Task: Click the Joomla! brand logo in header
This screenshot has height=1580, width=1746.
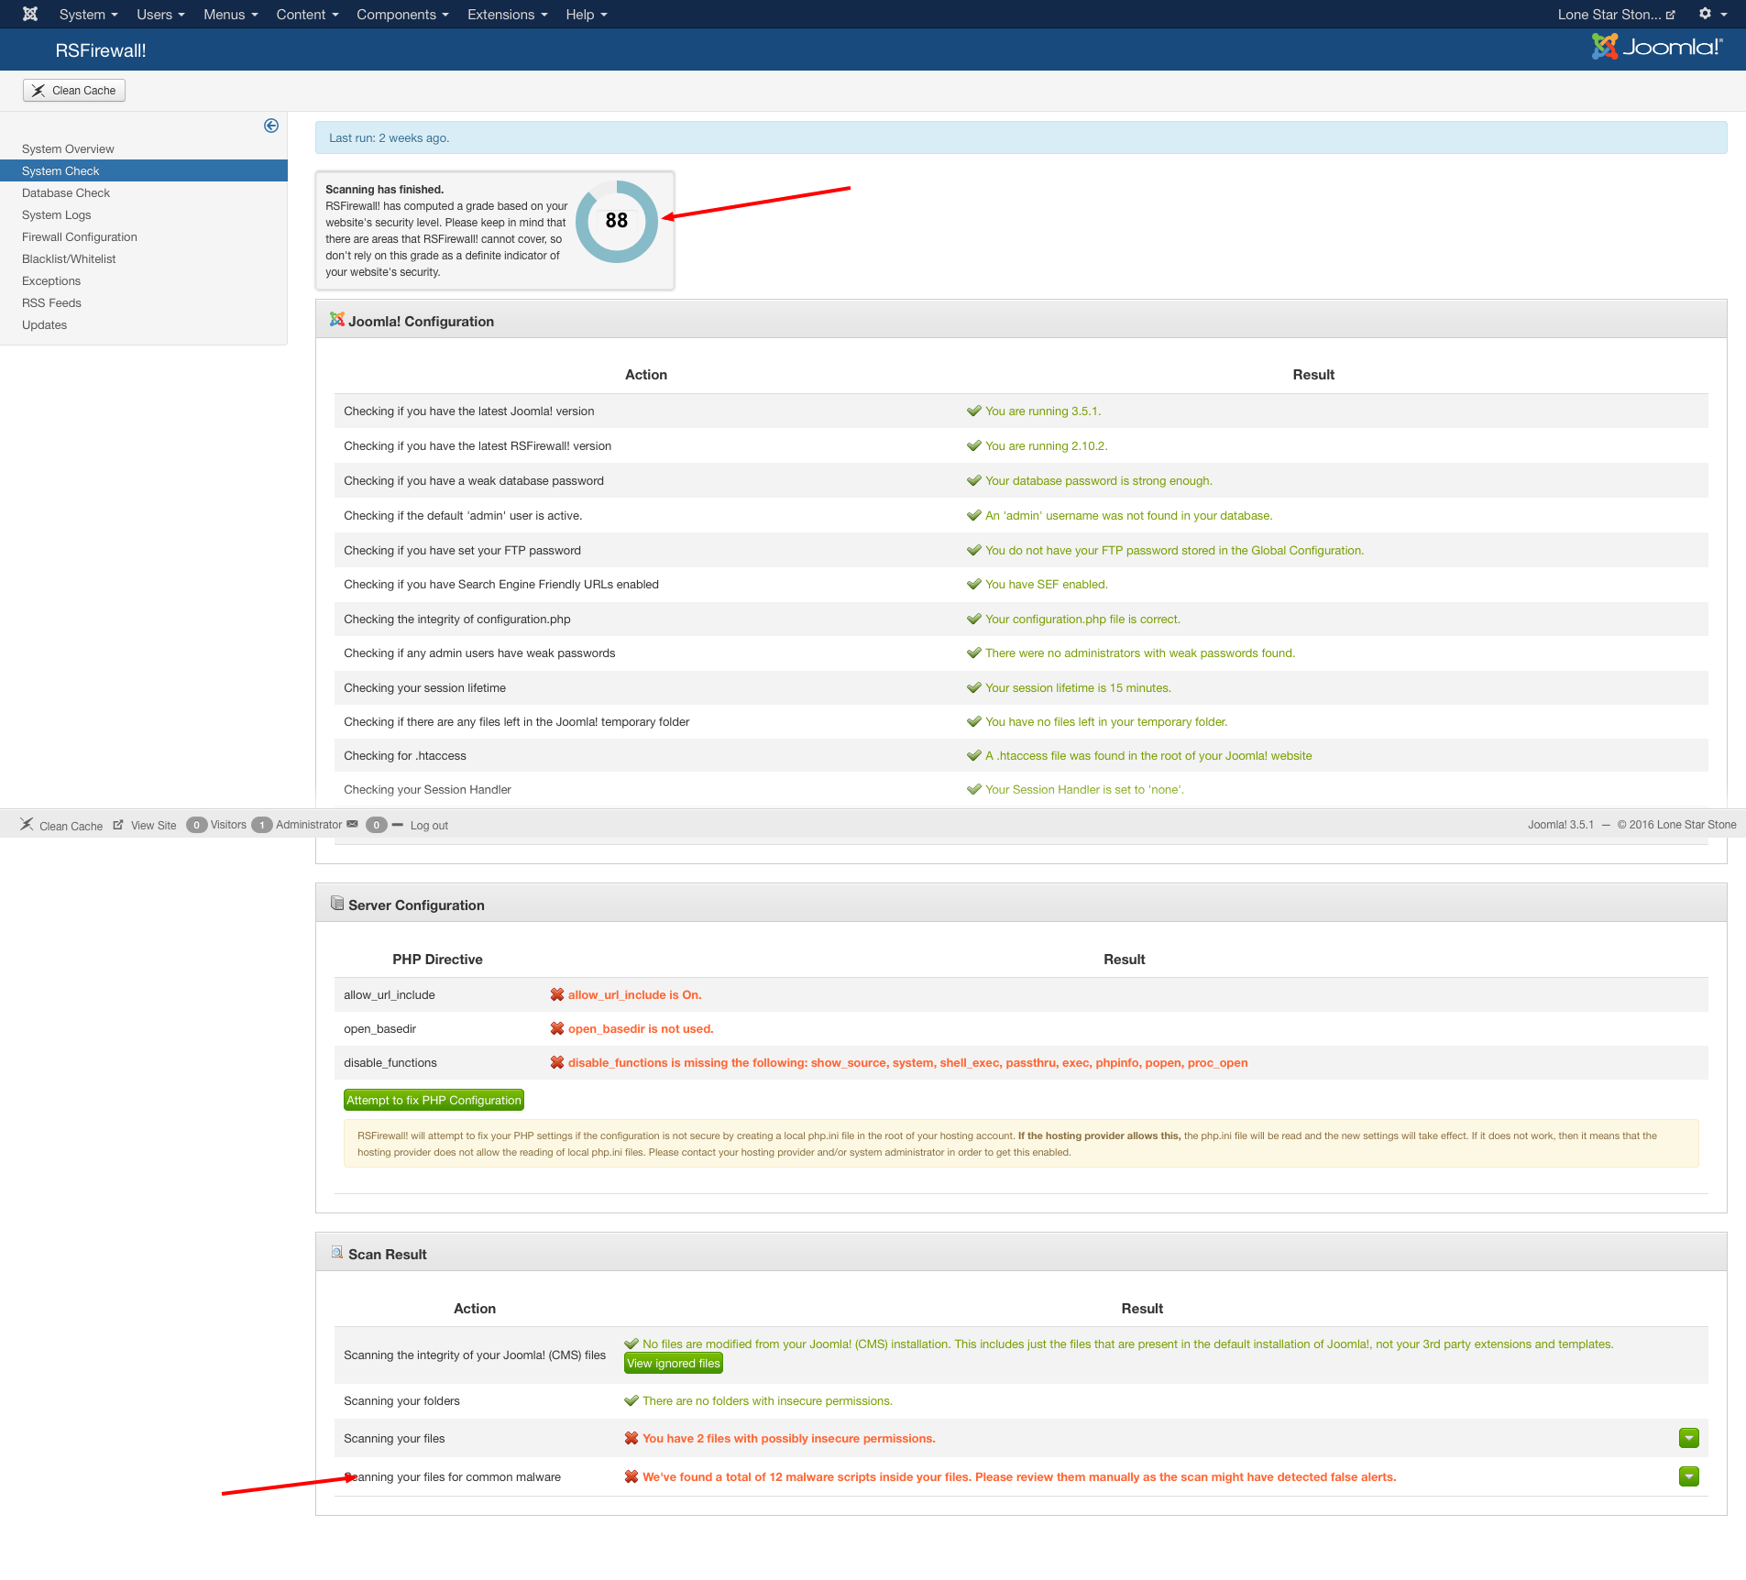Action: 1657,47
